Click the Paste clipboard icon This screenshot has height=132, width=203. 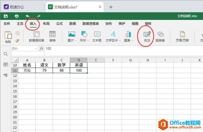8,35
